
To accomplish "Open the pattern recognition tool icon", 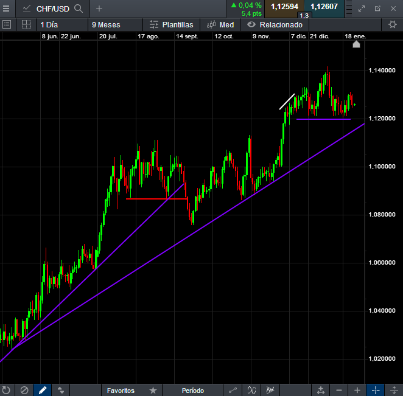I will [x=270, y=391].
